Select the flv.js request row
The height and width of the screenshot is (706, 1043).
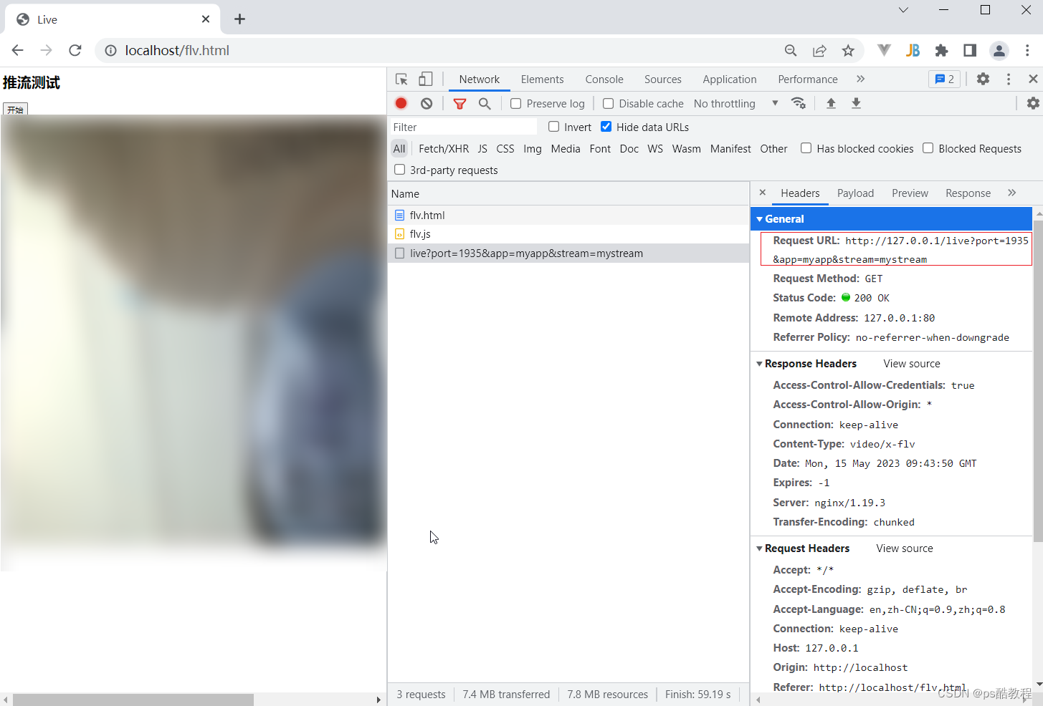pos(568,234)
